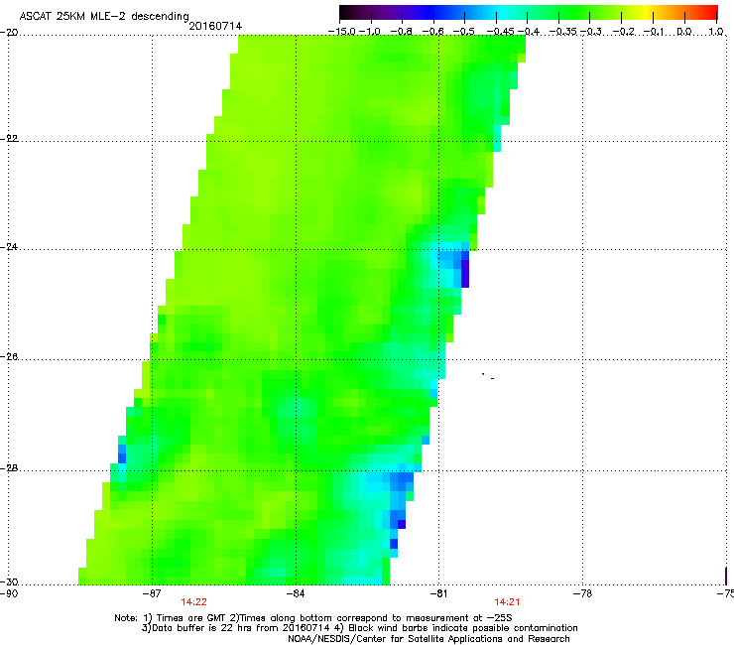Click the -78 longitude axis label
This screenshot has width=734, height=645.
582,593
